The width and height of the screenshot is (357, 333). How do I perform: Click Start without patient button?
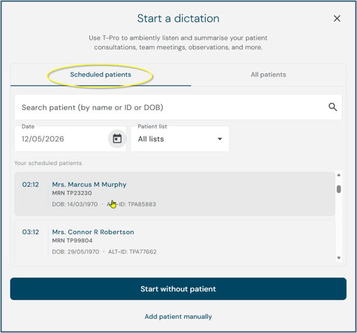click(178, 289)
